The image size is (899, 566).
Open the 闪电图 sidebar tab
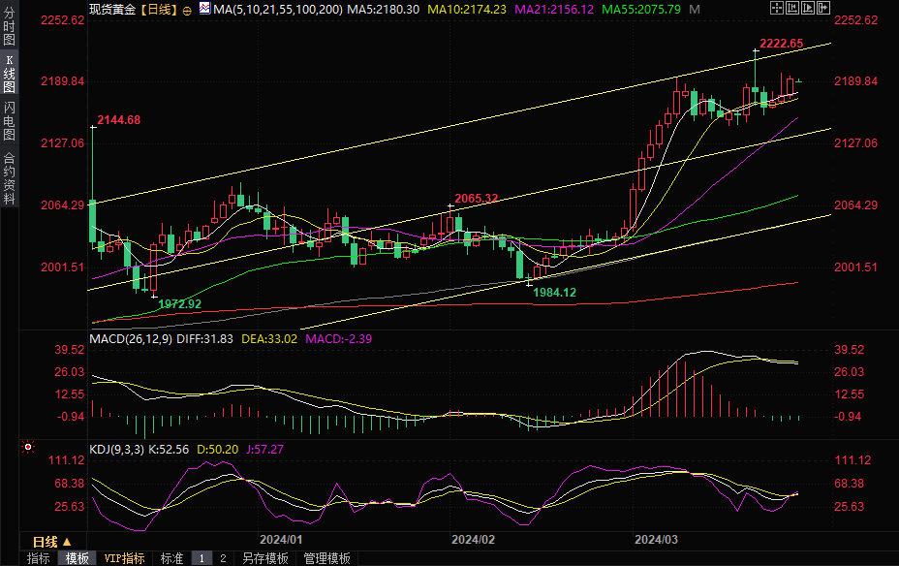point(10,120)
